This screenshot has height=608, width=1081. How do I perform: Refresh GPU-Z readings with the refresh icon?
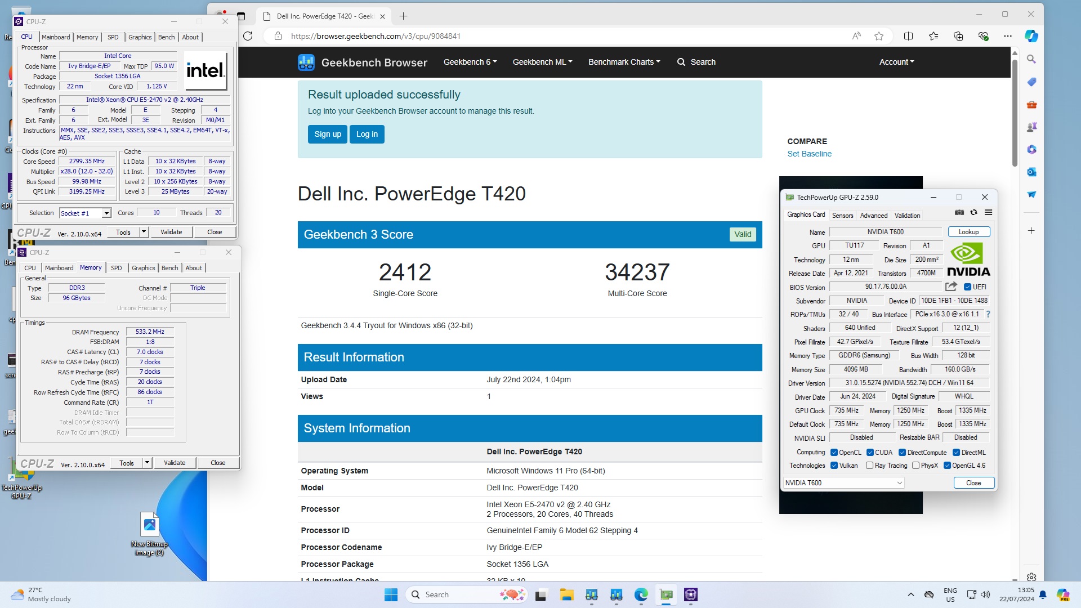coord(973,212)
